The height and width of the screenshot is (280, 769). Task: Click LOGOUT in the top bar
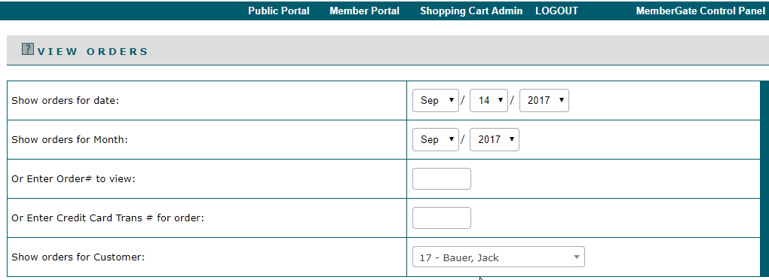[x=556, y=11]
